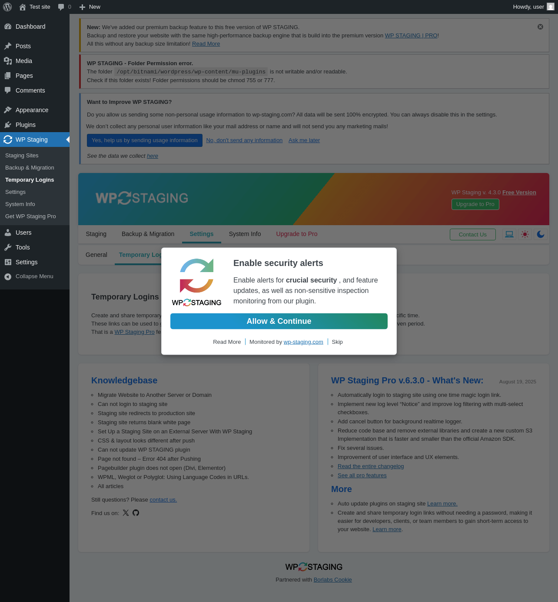
Task: Click the WP Staging logo in security alerts dialog
Action: coord(196,283)
